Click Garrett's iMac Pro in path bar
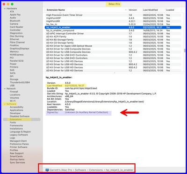Viewport: 187px width, 174px height. tap(61, 170)
